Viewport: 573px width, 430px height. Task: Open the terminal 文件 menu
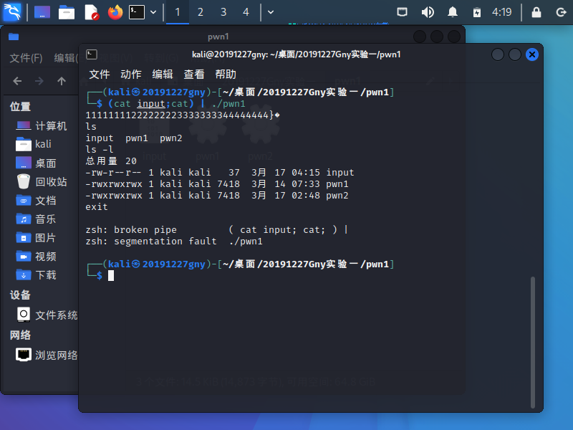100,75
